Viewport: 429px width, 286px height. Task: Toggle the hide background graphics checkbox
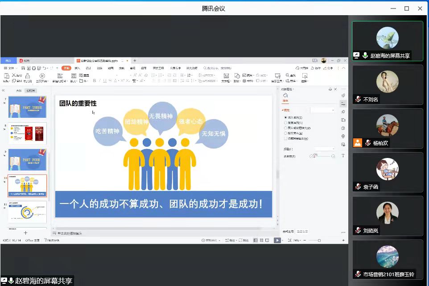tap(286, 139)
